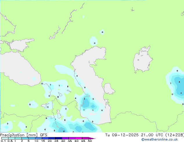Click the forecast date Tu 09-12-2025 21..00 UTC

[x=134, y=135]
